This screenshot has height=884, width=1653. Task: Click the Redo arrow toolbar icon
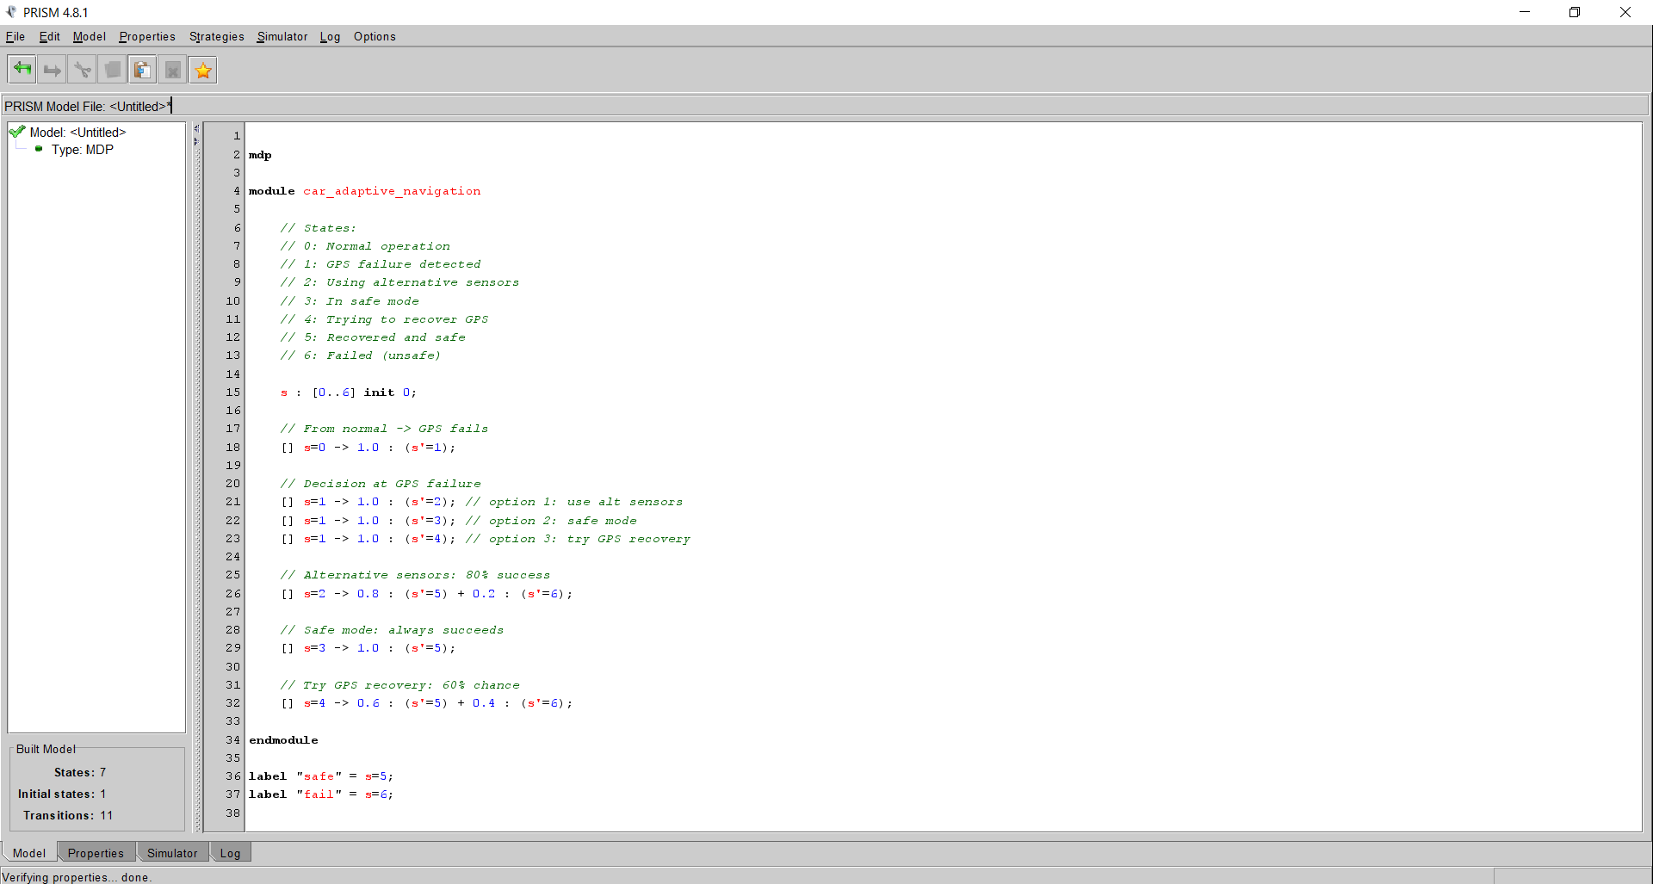coord(53,70)
